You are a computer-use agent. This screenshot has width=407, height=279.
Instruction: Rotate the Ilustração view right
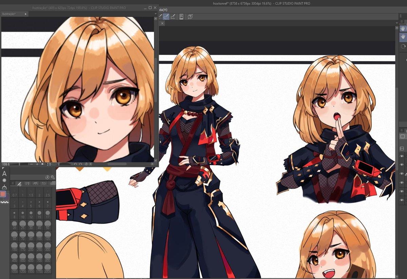81,164
